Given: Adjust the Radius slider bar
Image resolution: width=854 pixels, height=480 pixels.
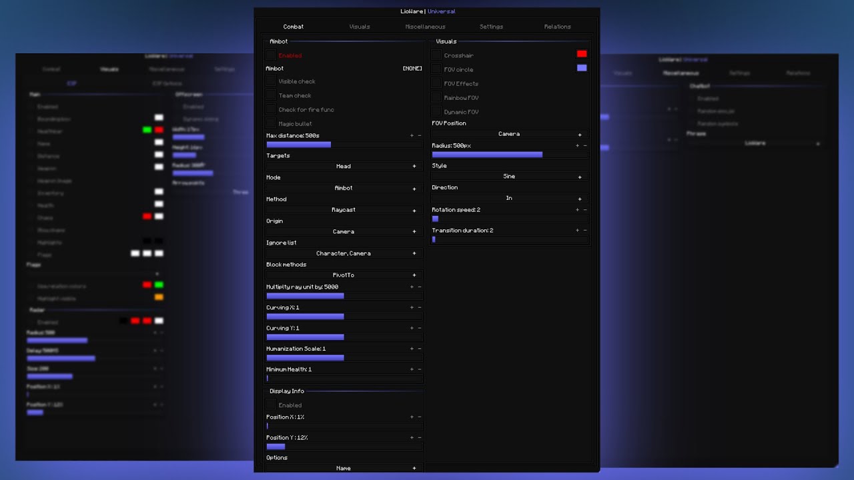Looking at the screenshot, I should click(510, 155).
